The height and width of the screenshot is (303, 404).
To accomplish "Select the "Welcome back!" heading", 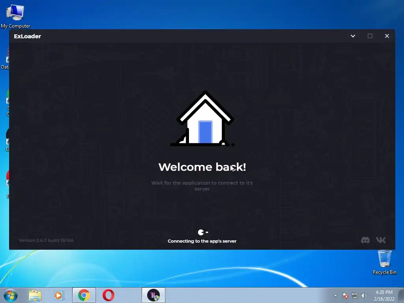I will pos(202,167).
